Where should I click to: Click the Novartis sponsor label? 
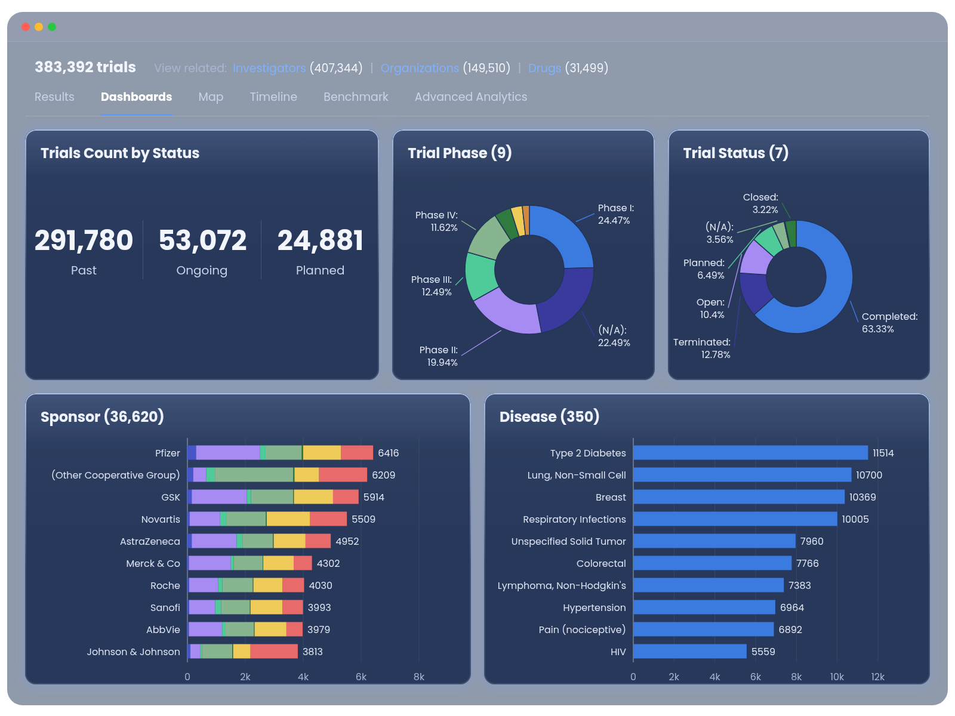(x=161, y=519)
